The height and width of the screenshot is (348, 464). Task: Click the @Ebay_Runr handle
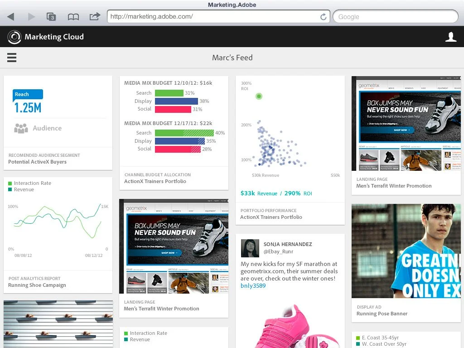(x=278, y=251)
